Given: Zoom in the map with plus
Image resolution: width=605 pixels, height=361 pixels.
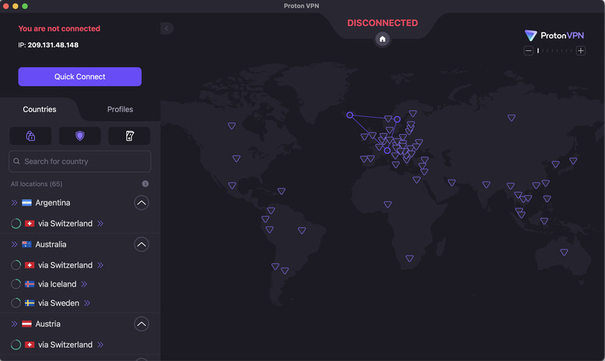Looking at the screenshot, I should pyautogui.click(x=581, y=50).
